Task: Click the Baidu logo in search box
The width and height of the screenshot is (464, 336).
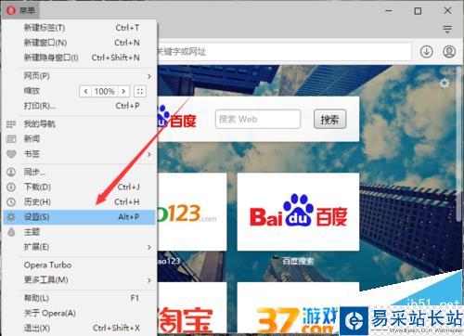Action: 177,118
